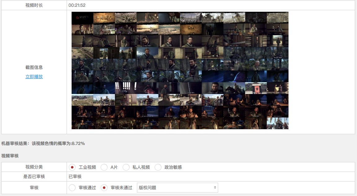Click the 截图信息 label
Viewport: 357px width, 196px height.
coord(34,67)
